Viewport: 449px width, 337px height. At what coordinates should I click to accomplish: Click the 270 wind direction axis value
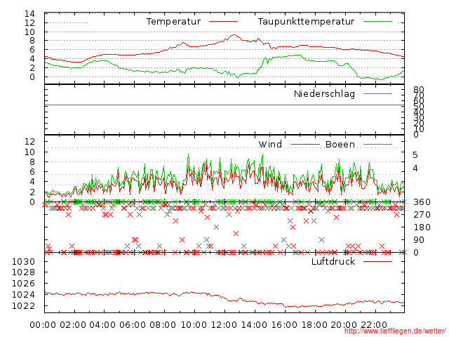point(422,215)
